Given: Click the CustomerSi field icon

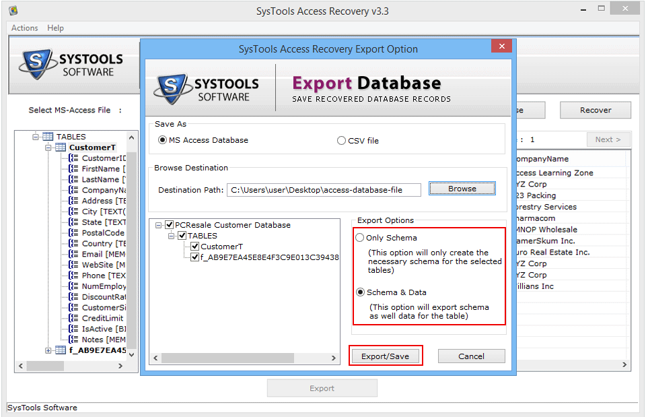Looking at the screenshot, I should [73, 308].
